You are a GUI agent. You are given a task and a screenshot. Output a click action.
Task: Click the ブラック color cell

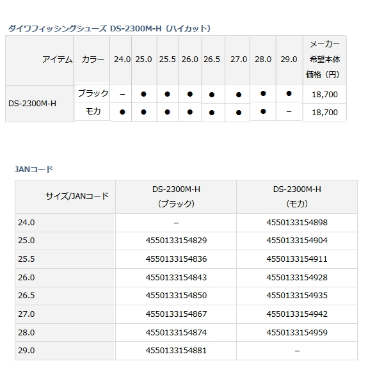point(93,93)
